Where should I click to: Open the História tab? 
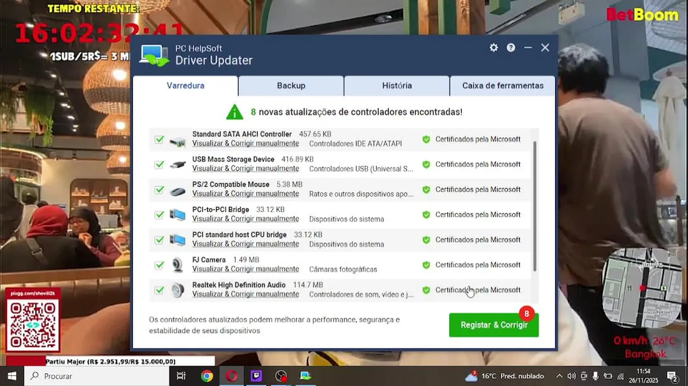coord(397,85)
